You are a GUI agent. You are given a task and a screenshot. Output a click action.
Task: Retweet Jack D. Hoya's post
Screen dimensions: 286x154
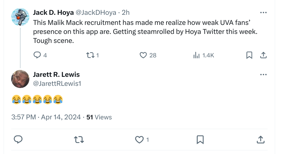[x=90, y=55]
